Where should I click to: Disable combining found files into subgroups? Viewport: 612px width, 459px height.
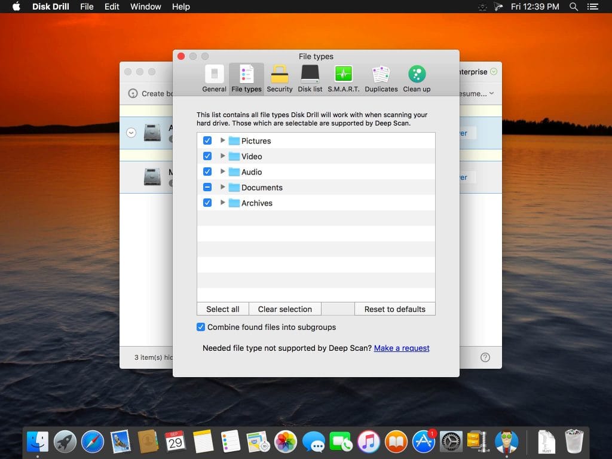click(201, 327)
